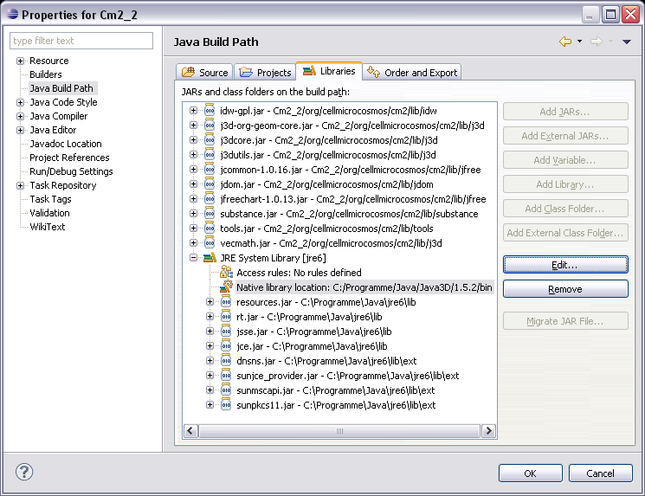Expand the Resource tree node
The image size is (645, 496).
20,61
